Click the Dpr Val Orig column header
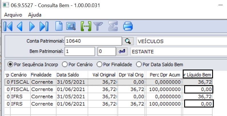The width and height of the screenshot is (227, 116). click(131, 75)
